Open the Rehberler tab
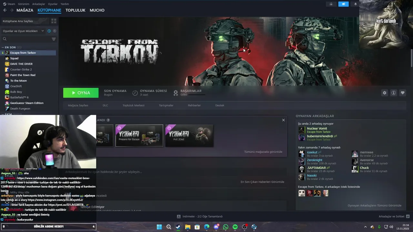 click(194, 105)
